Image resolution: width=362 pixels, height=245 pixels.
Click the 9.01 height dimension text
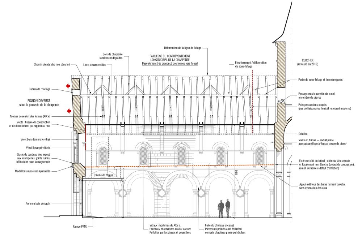point(236,172)
